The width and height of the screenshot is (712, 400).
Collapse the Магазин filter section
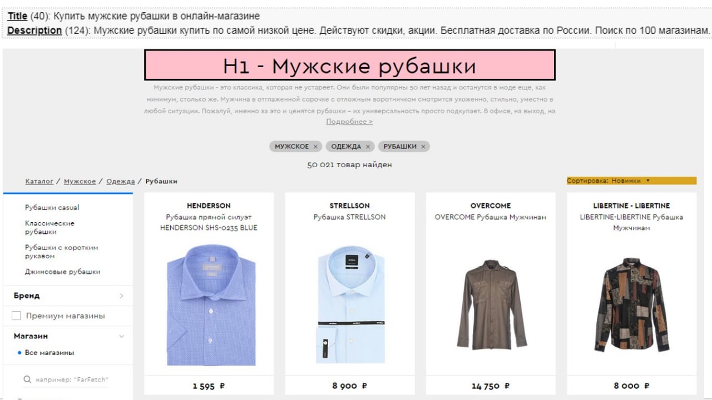point(122,336)
